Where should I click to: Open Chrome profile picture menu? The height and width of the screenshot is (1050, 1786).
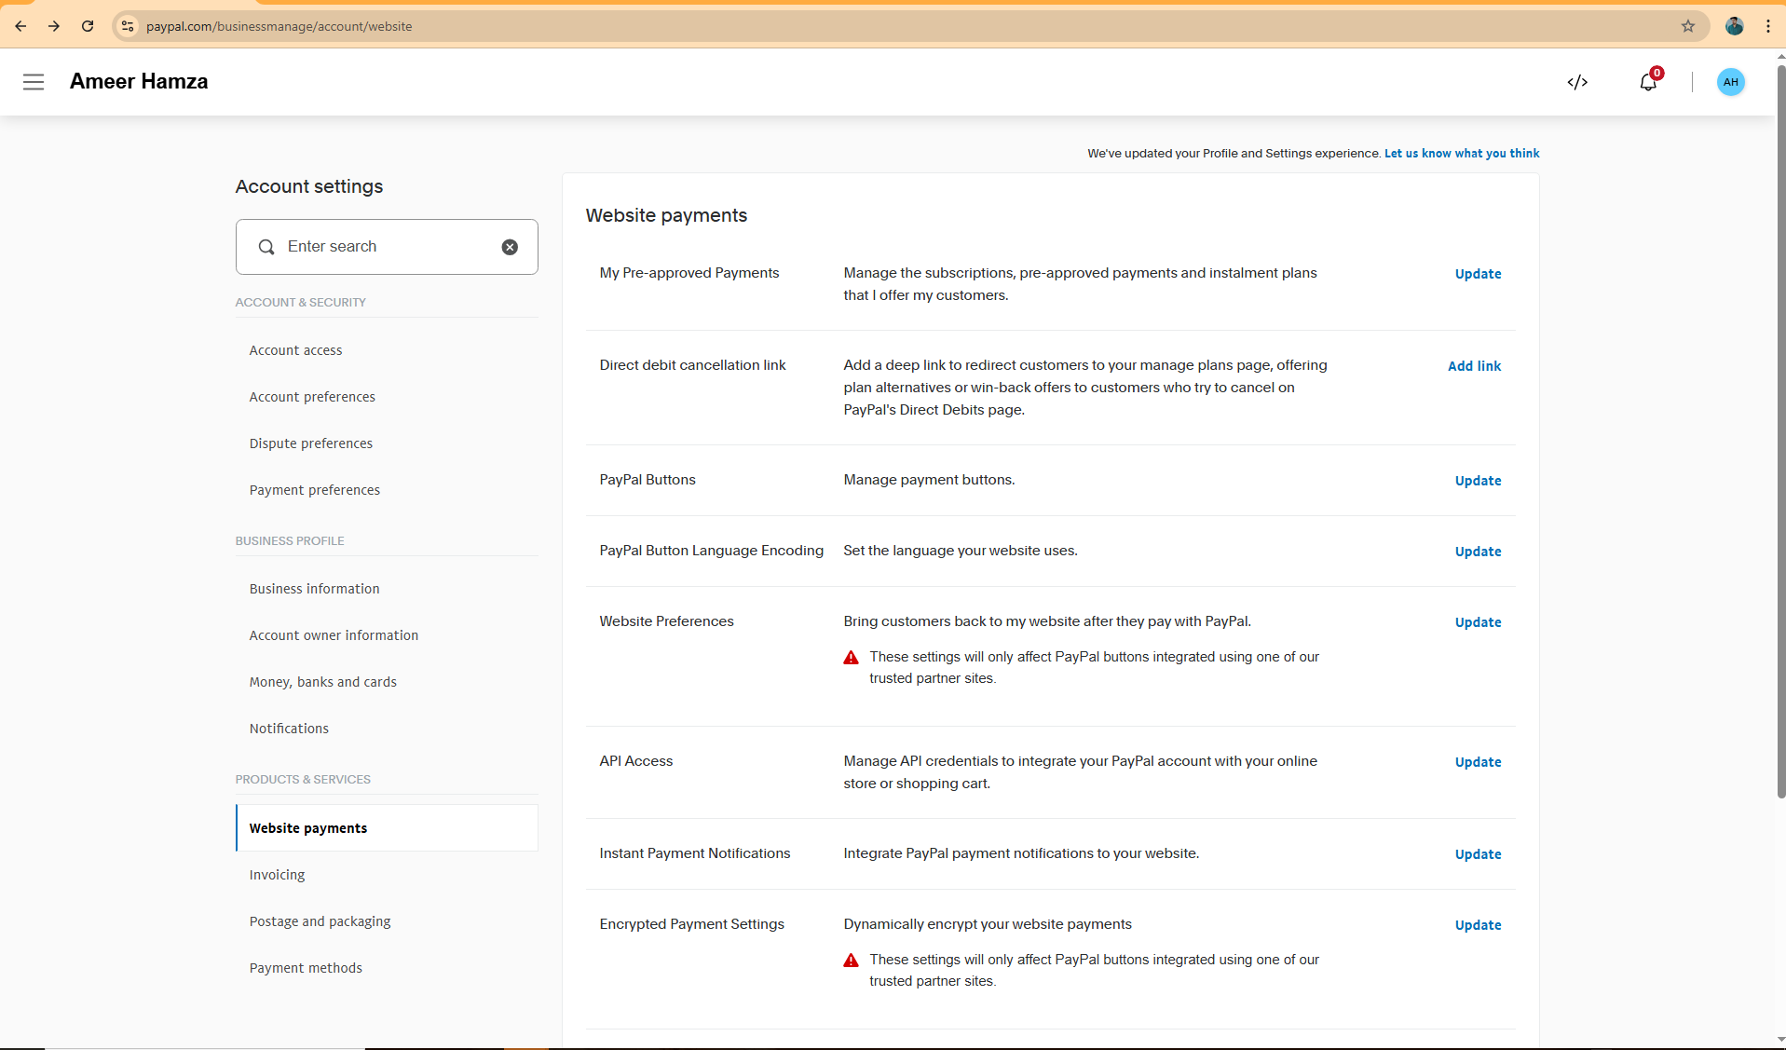coord(1734,26)
